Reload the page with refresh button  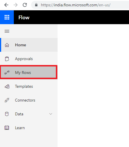point(25,5)
